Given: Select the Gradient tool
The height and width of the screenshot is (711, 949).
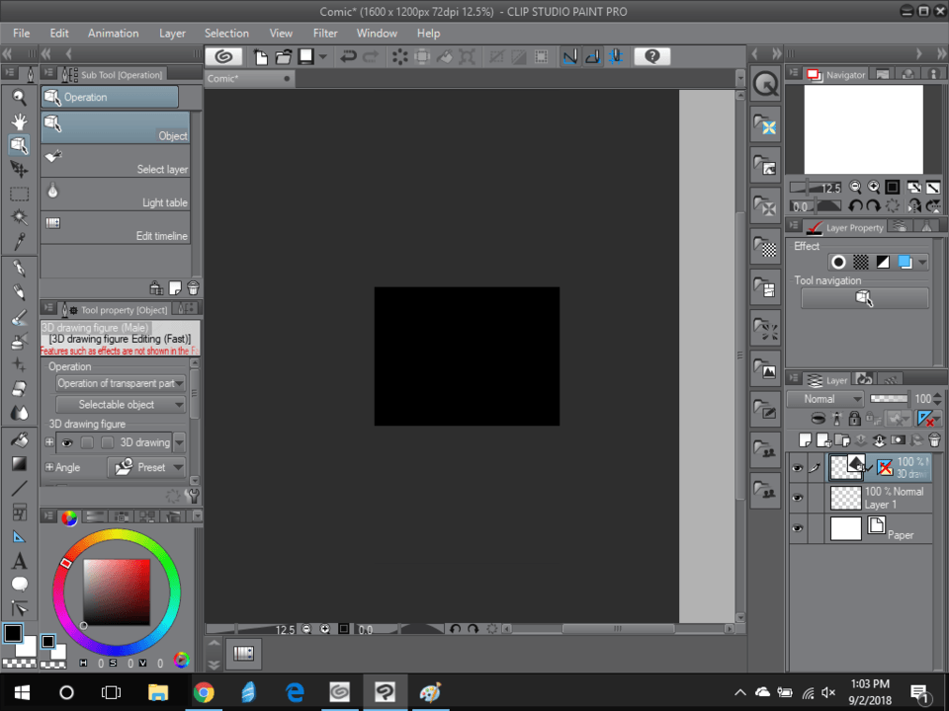Looking at the screenshot, I should click(x=20, y=464).
